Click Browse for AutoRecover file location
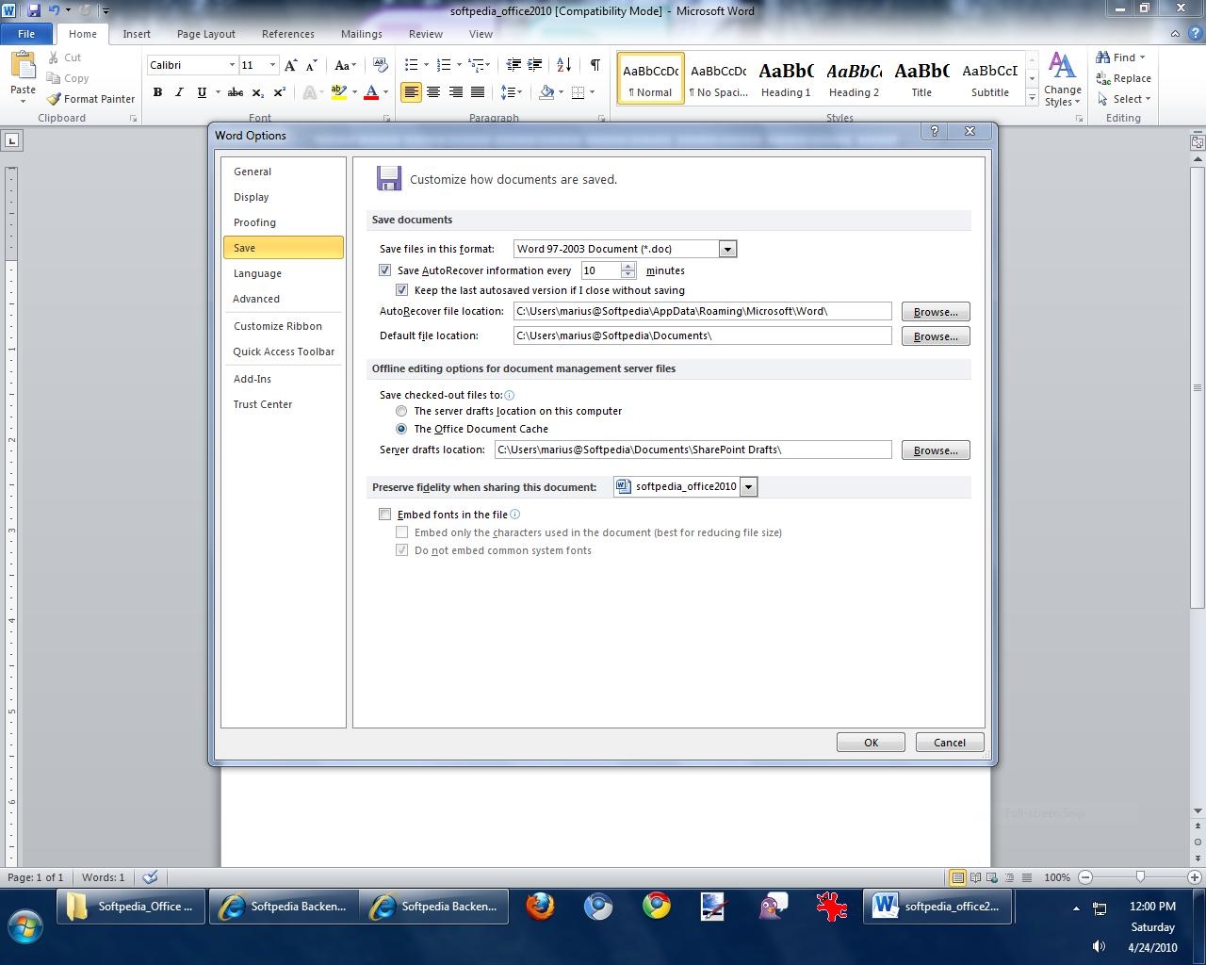 coord(935,312)
